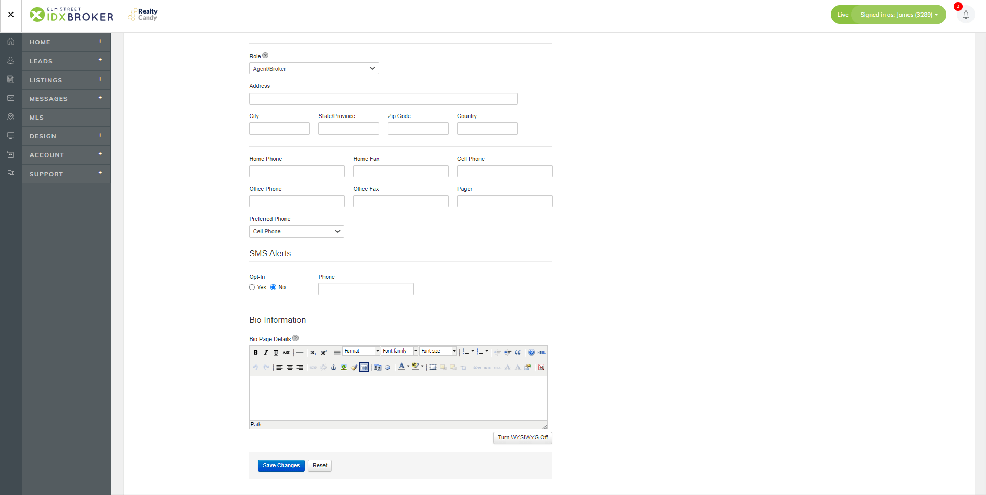Click the superscript icon
Image resolution: width=986 pixels, height=495 pixels.
click(x=323, y=353)
